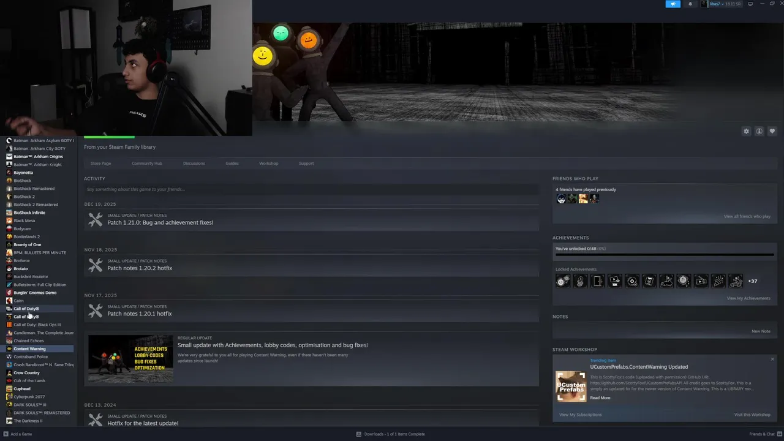Open the notifications bell
This screenshot has width=784, height=441.
pyautogui.click(x=690, y=4)
